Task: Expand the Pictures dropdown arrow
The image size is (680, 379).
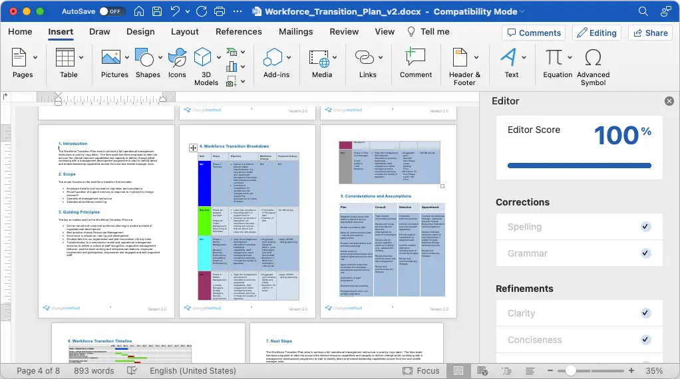Action: click(127, 57)
